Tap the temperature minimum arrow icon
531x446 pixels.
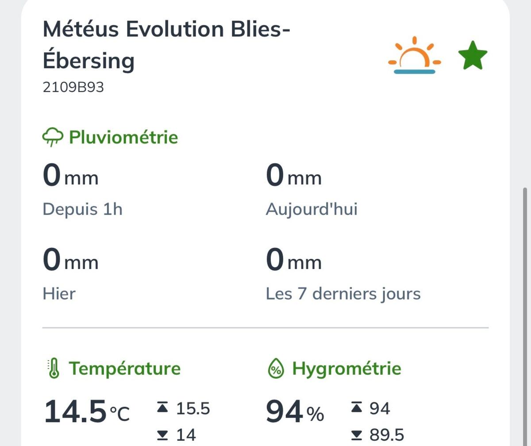coord(163,434)
